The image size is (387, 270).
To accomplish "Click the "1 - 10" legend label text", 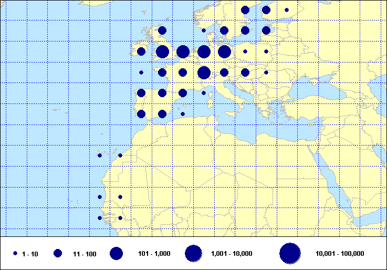I will tap(29, 254).
